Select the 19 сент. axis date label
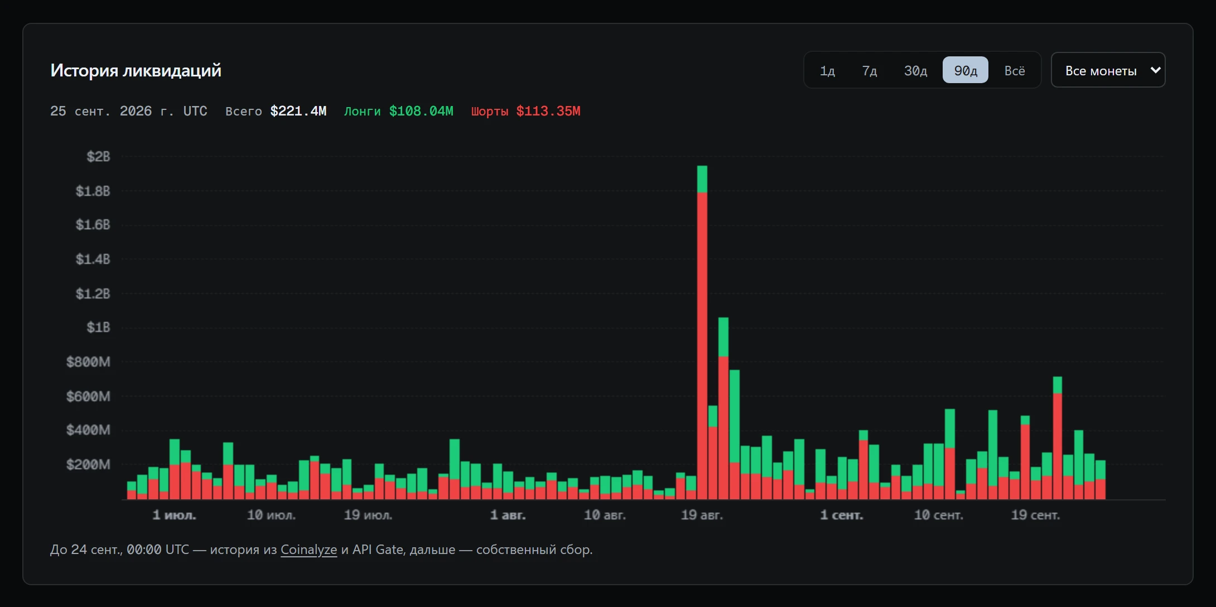This screenshot has height=607, width=1216. tap(1035, 515)
